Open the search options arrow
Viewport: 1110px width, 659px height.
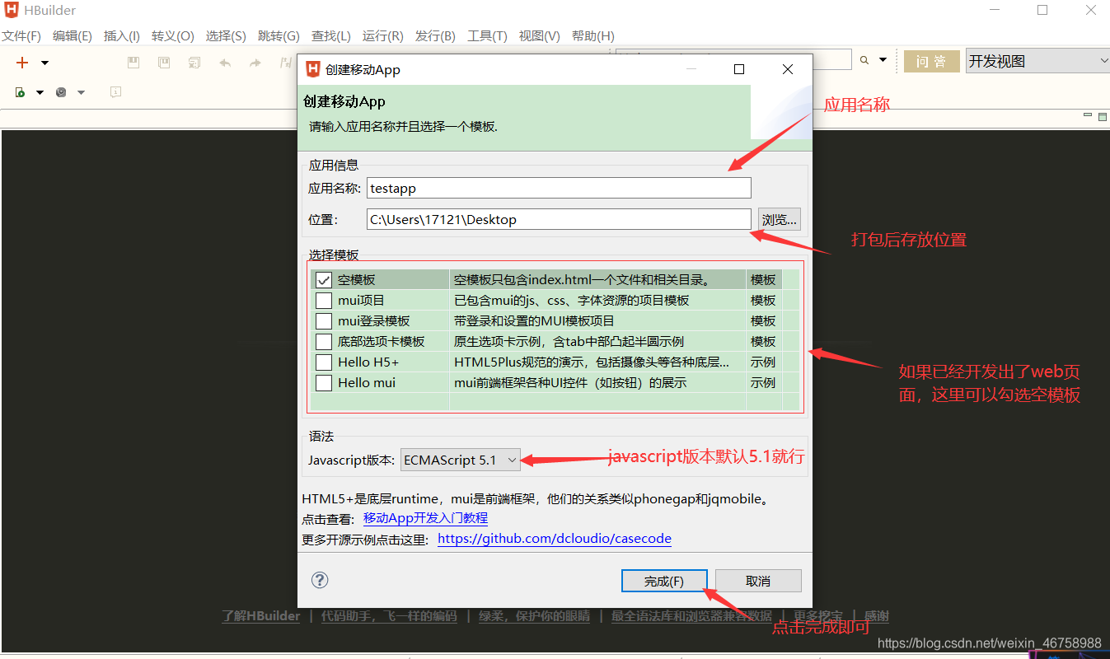click(x=883, y=60)
